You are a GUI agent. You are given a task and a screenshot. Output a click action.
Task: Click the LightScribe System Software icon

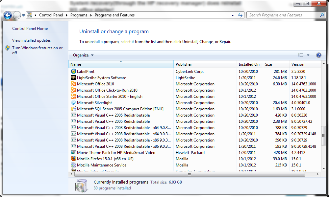click(73, 78)
